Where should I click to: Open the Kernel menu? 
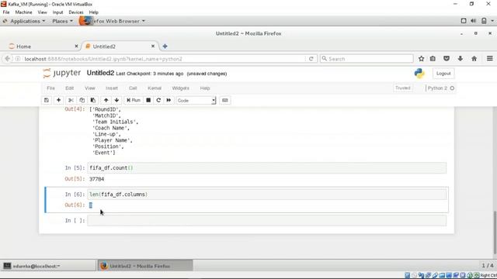point(155,88)
